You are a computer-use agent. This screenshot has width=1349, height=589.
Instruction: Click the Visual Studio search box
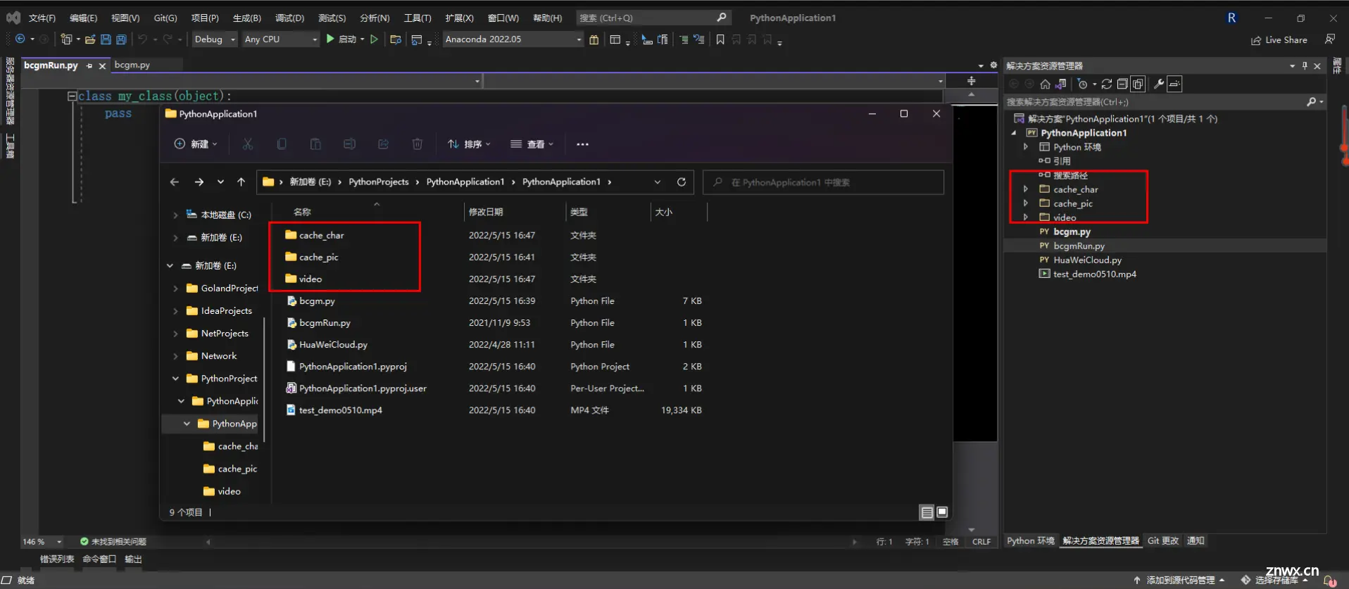pos(653,18)
